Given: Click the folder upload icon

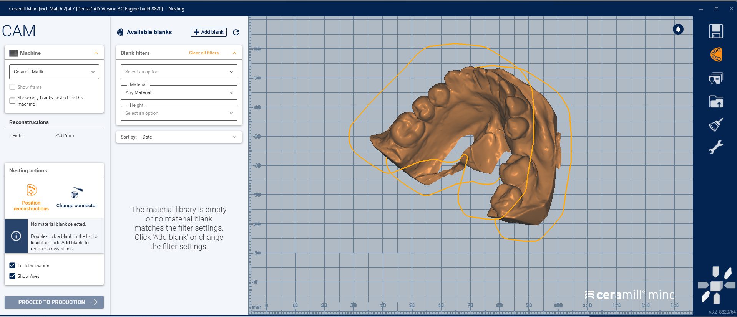Looking at the screenshot, I should tap(715, 102).
